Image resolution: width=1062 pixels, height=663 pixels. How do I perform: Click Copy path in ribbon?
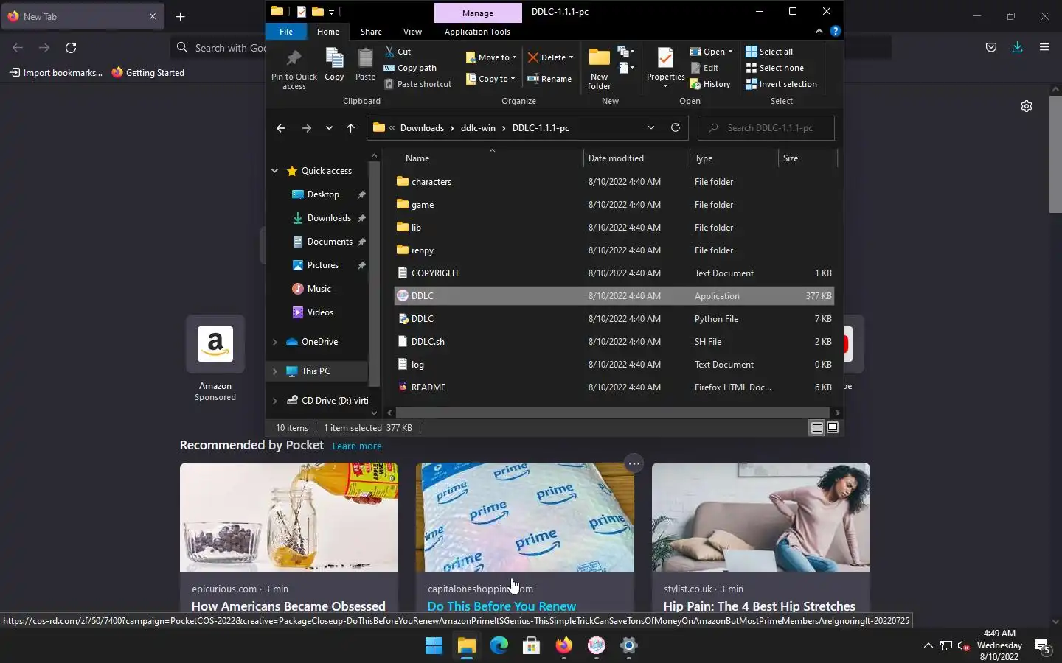(411, 68)
